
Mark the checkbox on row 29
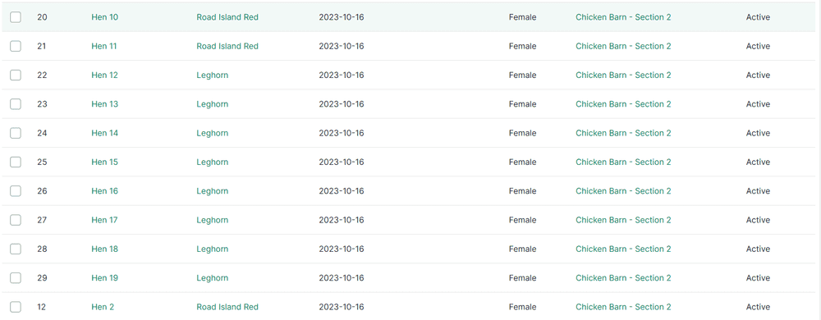tap(16, 278)
